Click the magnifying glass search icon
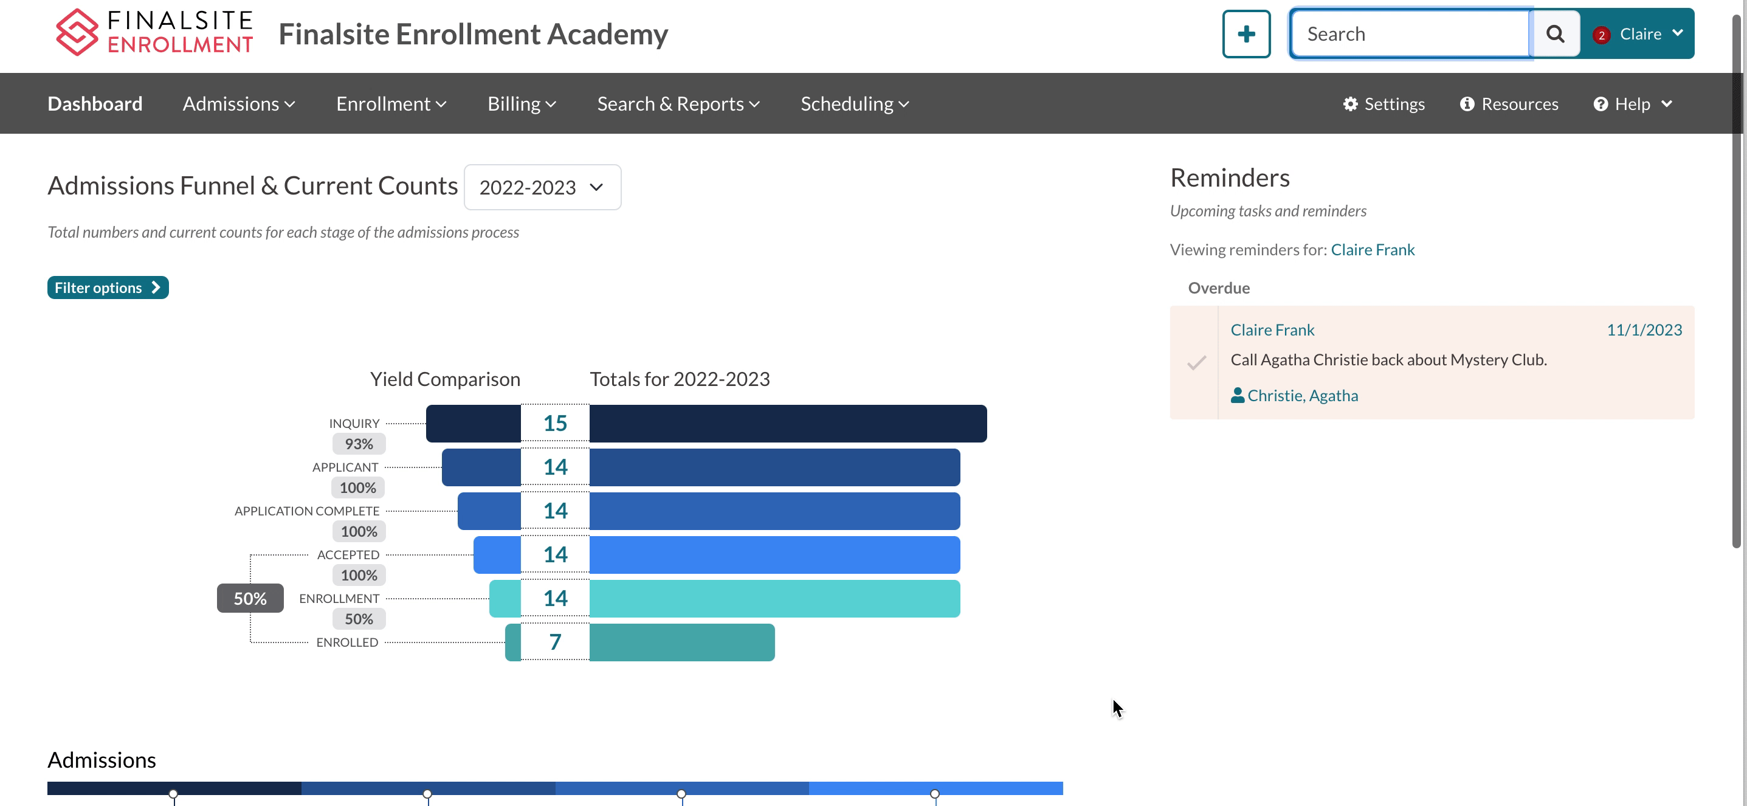The height and width of the screenshot is (806, 1747). pyautogui.click(x=1554, y=34)
